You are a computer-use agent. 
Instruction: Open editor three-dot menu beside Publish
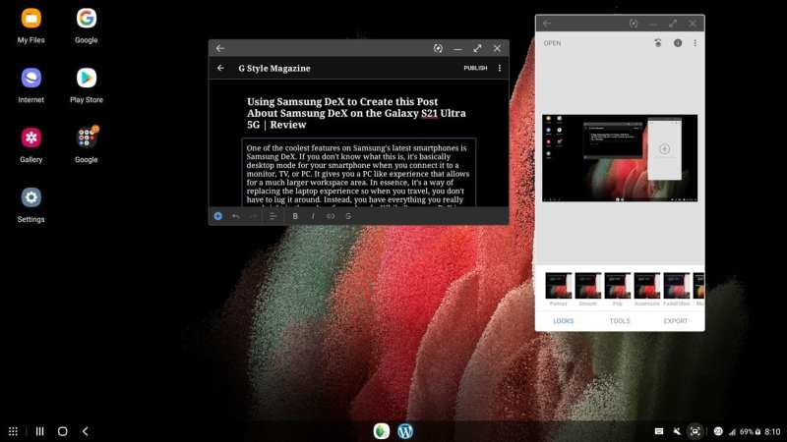pyautogui.click(x=500, y=68)
